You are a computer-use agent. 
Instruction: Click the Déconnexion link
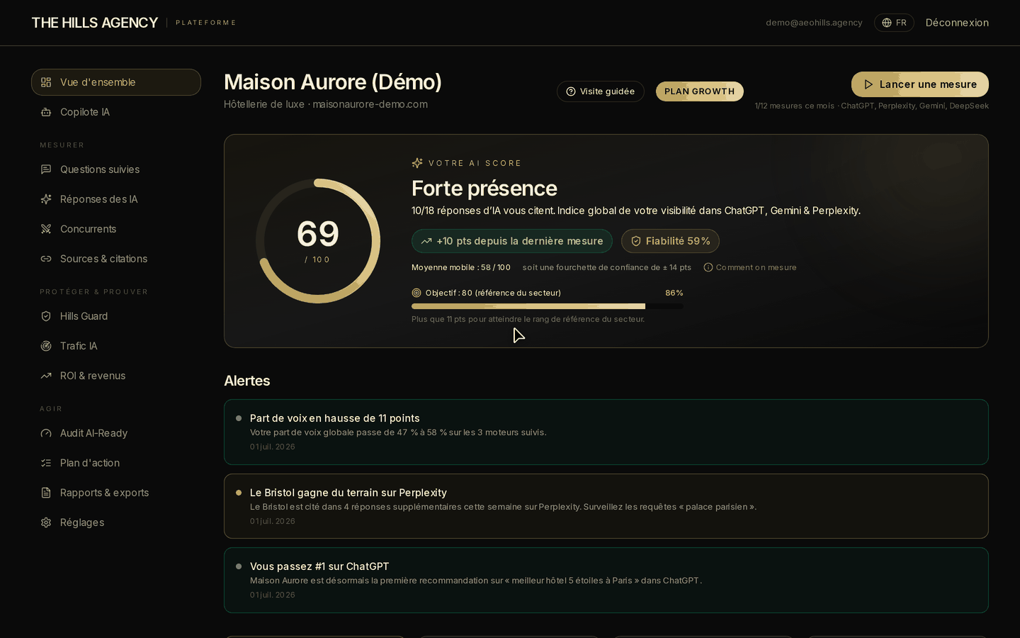957,23
